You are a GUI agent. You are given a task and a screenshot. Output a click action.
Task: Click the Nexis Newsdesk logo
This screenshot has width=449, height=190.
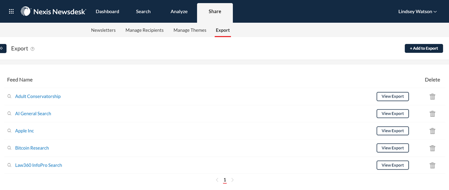tap(53, 12)
